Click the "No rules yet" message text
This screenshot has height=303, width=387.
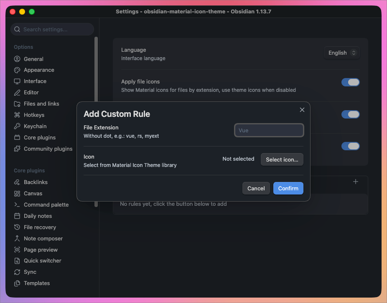(x=173, y=204)
